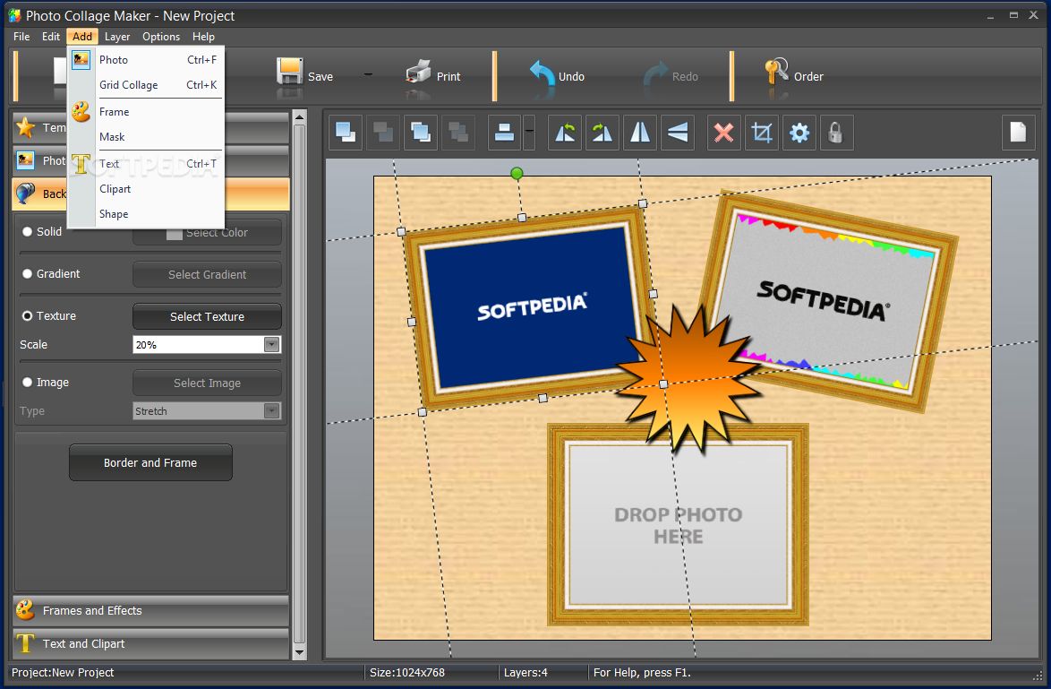
Task: Click the bring forward icon
Action: [346, 133]
